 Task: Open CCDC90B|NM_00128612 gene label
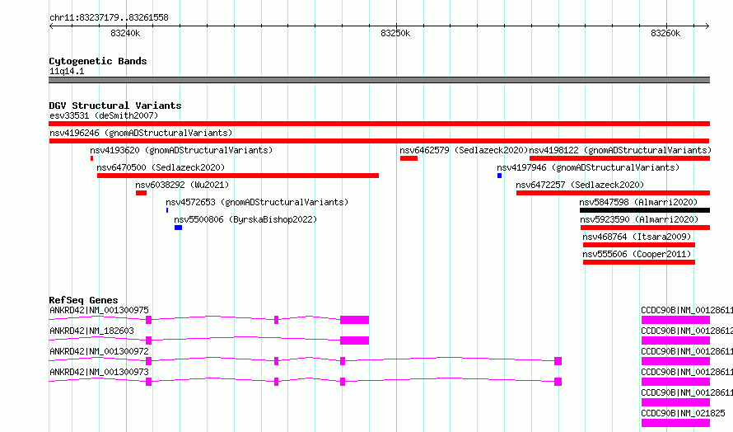687,331
